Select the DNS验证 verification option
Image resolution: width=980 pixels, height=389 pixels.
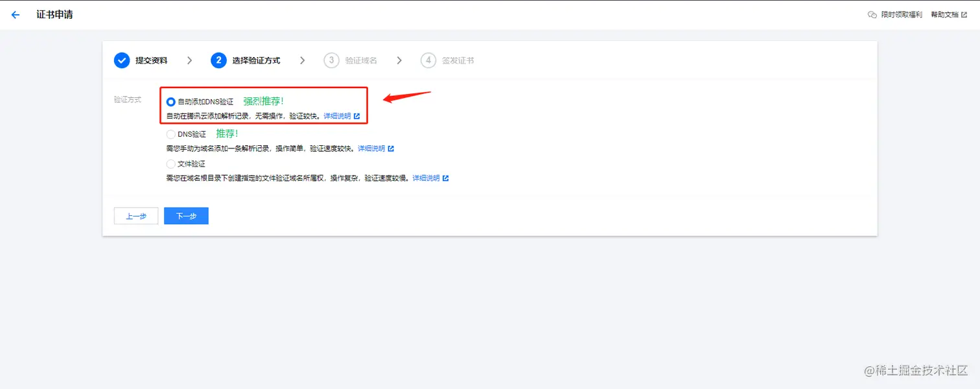(x=170, y=134)
